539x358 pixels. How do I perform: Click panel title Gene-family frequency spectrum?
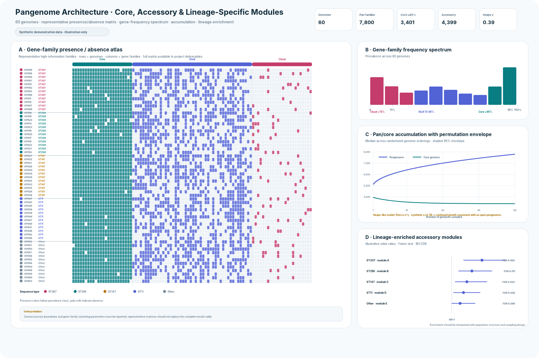408,50
